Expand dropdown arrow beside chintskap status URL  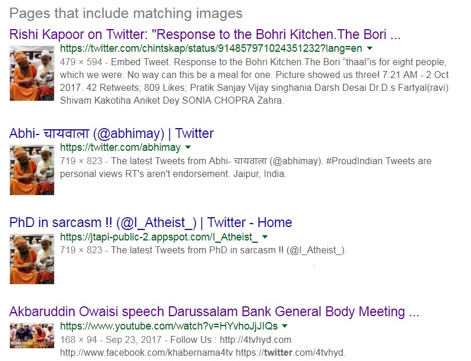coord(370,48)
